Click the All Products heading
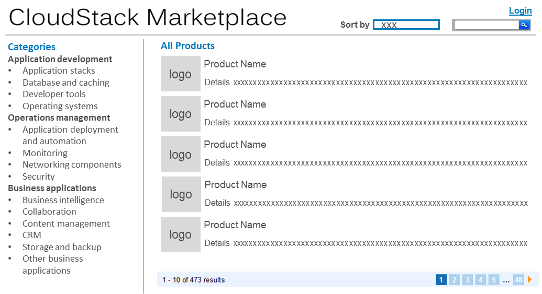 coord(187,46)
